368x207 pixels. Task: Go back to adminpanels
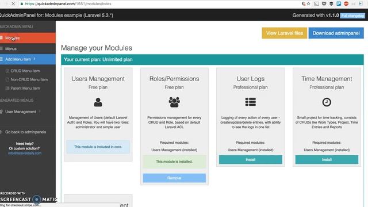click(x=25, y=132)
